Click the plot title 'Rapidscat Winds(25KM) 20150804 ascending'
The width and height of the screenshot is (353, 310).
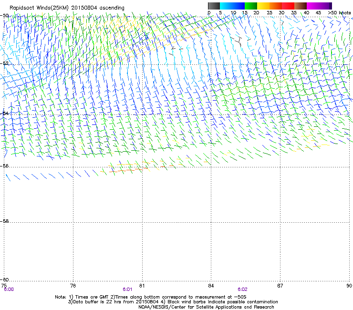tap(67, 8)
